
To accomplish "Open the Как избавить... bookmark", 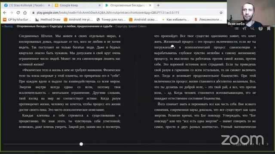I will pos(176,20).
